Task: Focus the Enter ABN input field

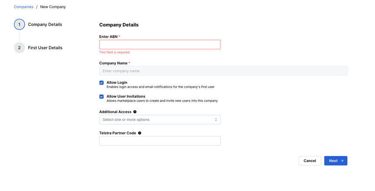Action: [x=160, y=45]
